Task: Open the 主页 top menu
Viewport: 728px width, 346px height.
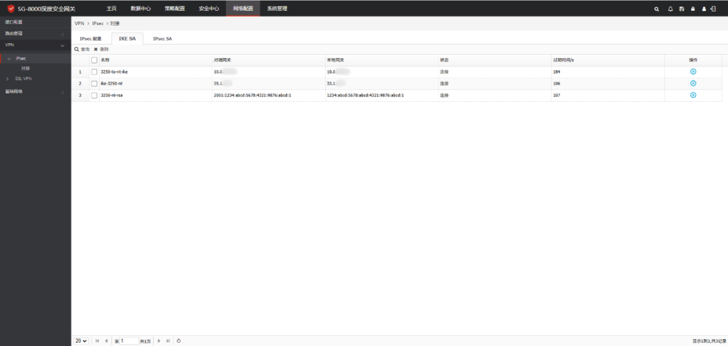Action: [x=111, y=8]
